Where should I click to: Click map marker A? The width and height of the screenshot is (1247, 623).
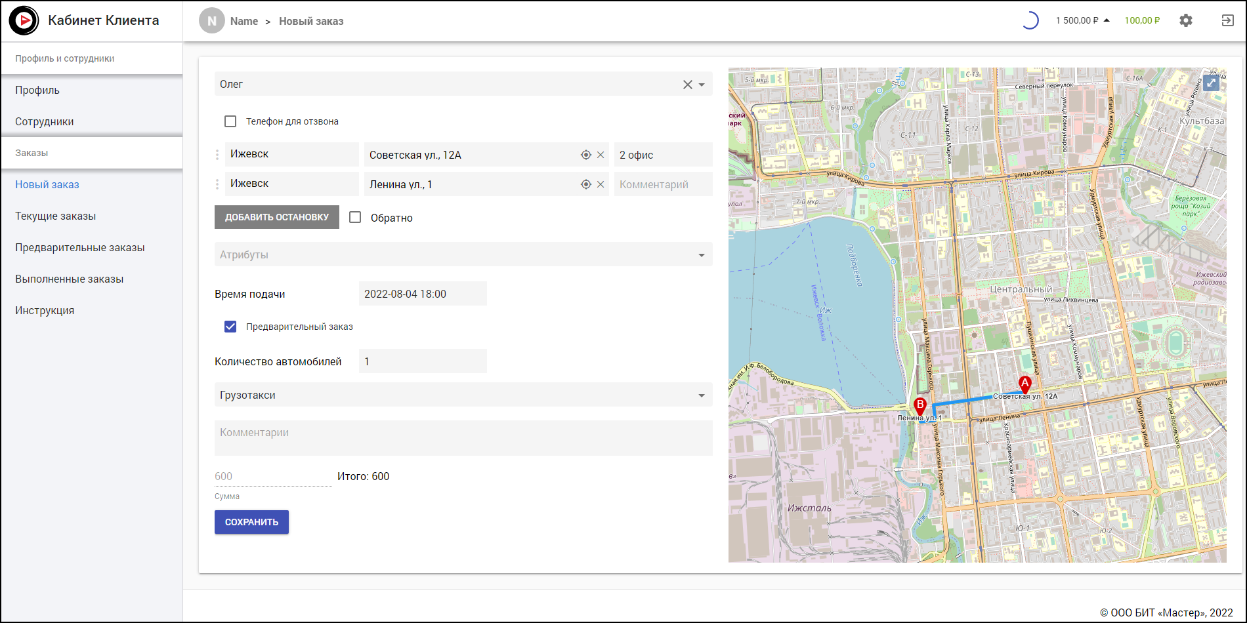(1025, 384)
